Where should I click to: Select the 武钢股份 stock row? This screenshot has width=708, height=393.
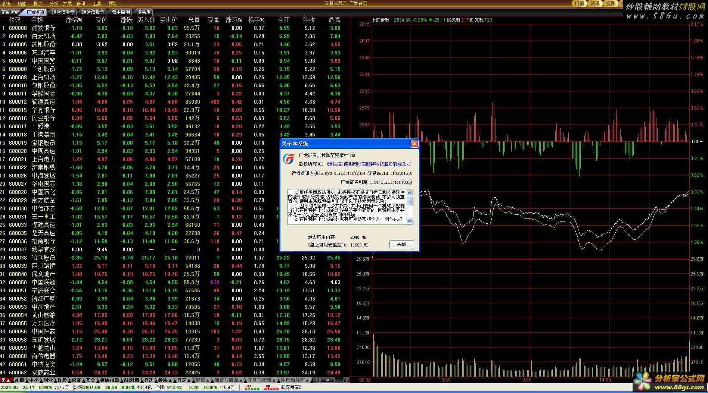click(x=175, y=44)
